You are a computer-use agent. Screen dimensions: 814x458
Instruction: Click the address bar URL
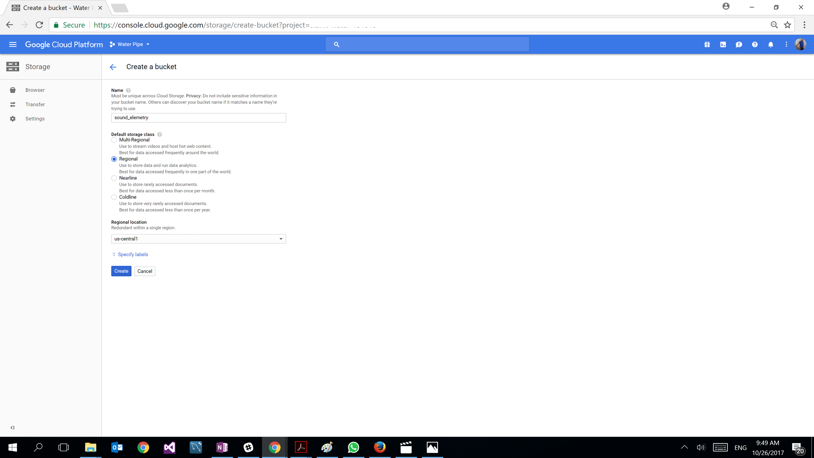(234, 25)
